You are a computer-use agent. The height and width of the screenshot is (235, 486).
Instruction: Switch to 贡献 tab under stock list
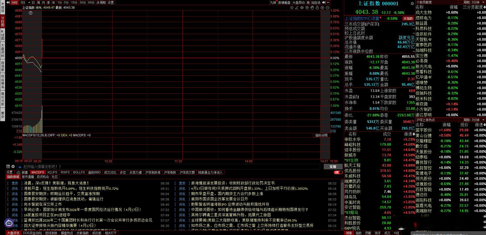(x=368, y=233)
